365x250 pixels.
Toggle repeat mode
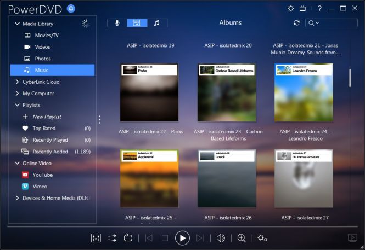pyautogui.click(x=128, y=238)
